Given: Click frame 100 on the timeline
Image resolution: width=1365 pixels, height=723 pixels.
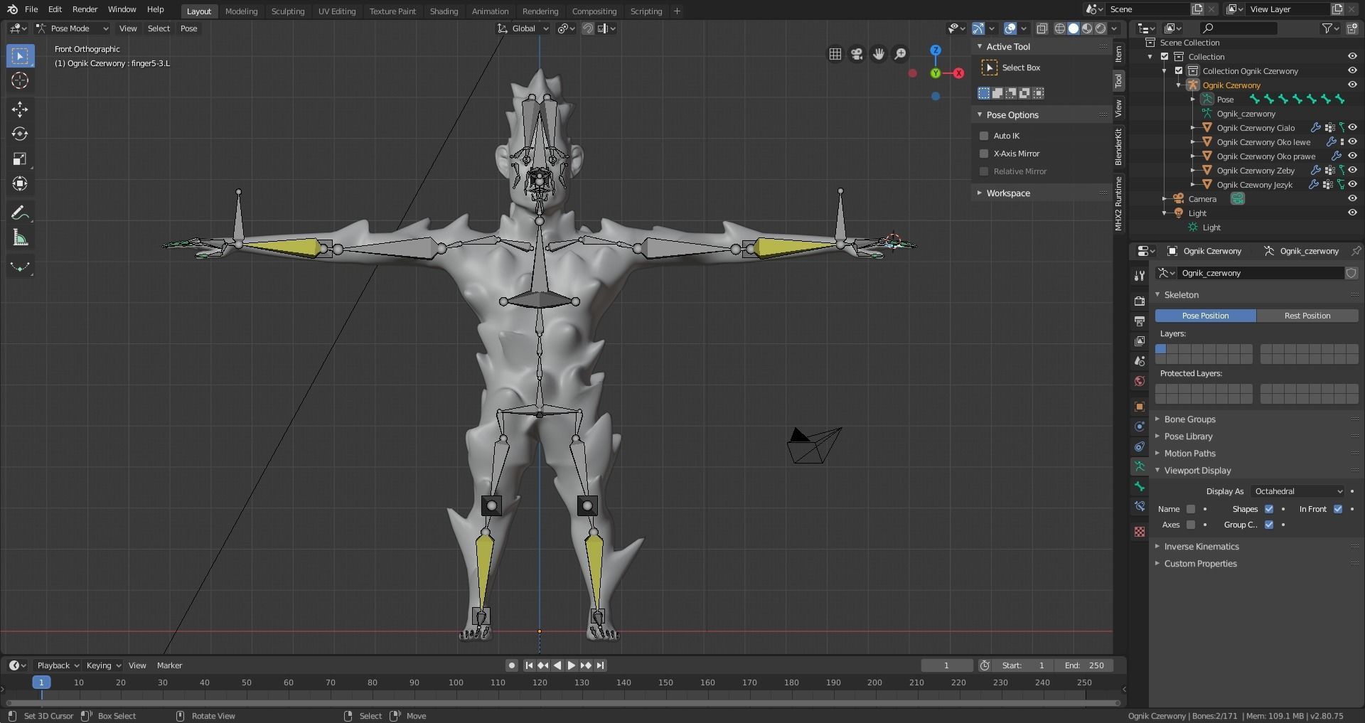Looking at the screenshot, I should 456,682.
